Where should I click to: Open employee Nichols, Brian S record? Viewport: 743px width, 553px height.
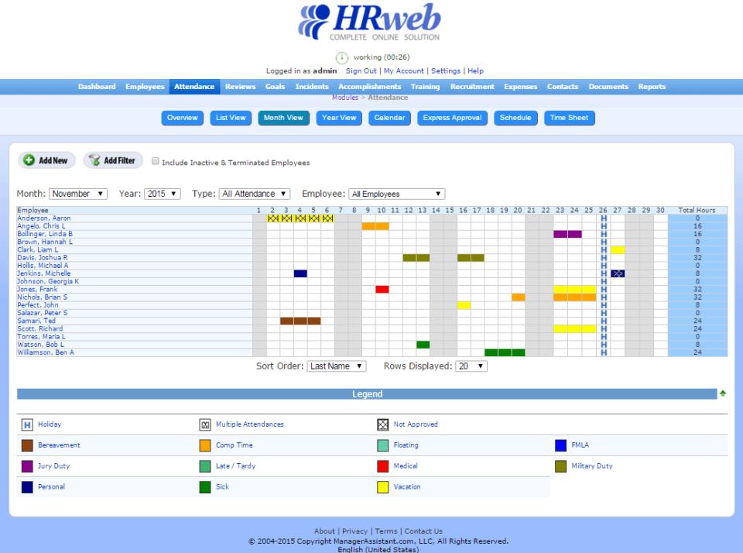click(42, 297)
